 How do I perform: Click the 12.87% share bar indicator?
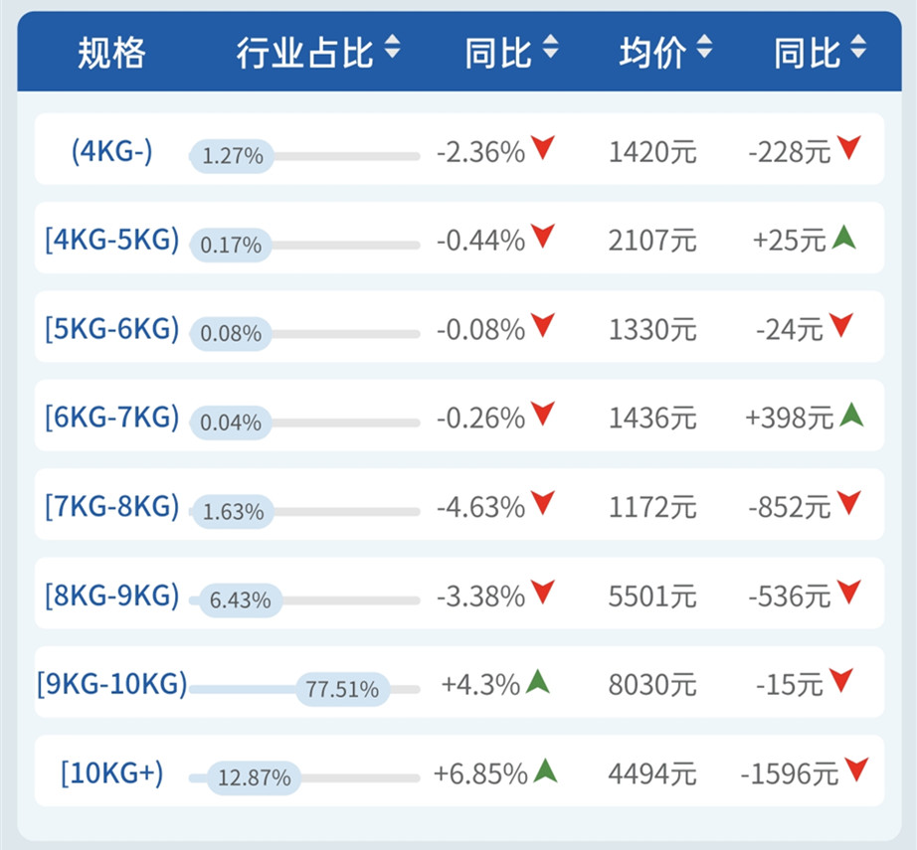pyautogui.click(x=255, y=777)
